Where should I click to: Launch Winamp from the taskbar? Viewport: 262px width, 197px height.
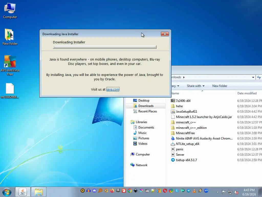pyautogui.click(x=200, y=191)
